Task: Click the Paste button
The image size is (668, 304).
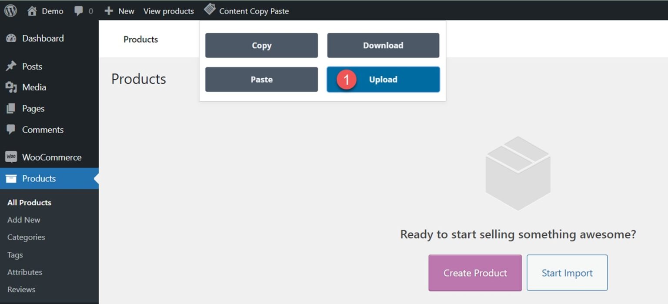Action: [x=261, y=80]
